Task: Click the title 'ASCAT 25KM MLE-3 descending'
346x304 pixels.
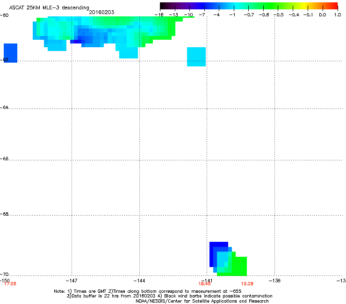Action: [x=49, y=7]
